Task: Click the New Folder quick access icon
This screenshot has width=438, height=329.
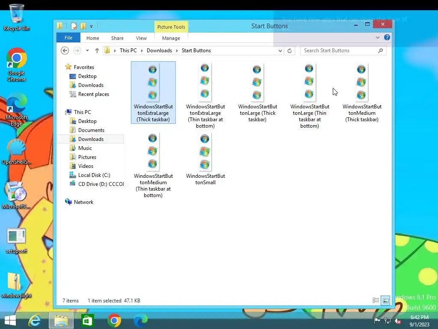Action: 83,26
